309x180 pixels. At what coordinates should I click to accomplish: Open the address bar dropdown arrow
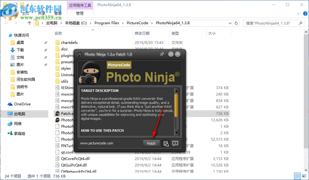[x=230, y=23]
